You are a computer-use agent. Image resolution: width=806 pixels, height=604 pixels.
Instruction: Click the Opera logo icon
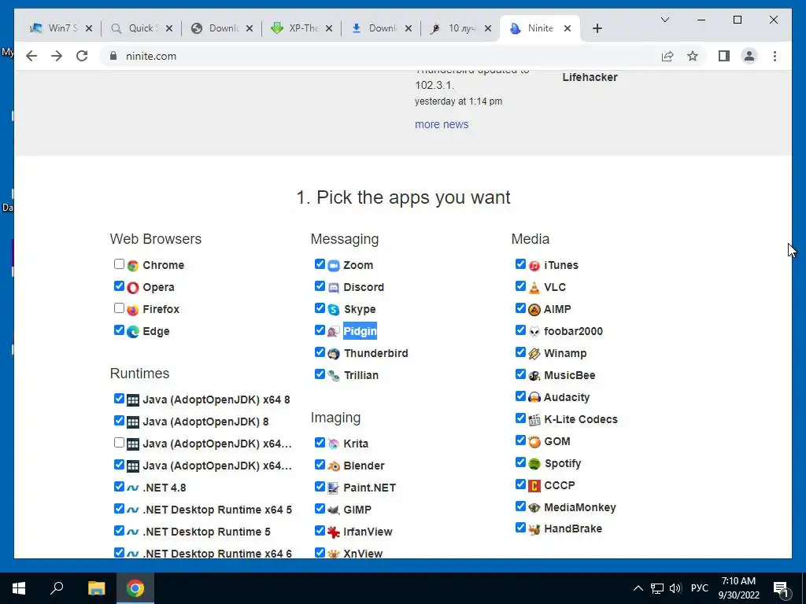point(133,288)
